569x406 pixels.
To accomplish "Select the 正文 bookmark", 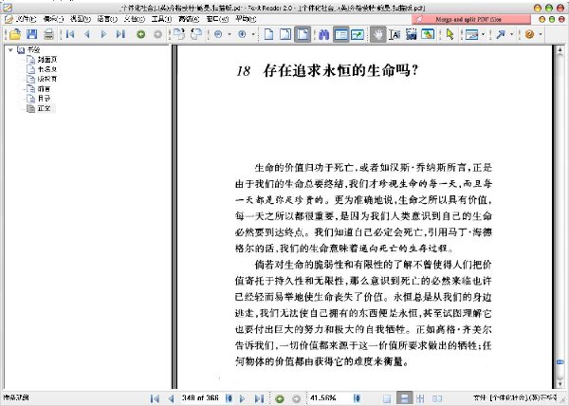I will coord(44,108).
